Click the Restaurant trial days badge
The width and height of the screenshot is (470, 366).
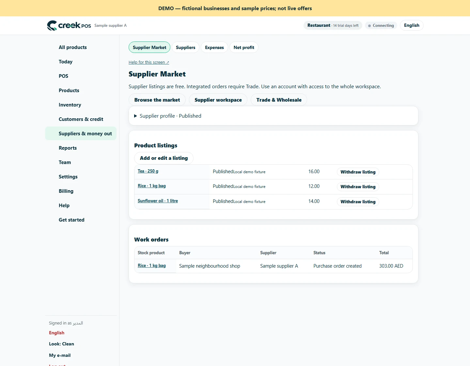(333, 25)
